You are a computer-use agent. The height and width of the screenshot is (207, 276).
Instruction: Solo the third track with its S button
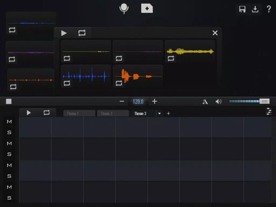(9, 176)
